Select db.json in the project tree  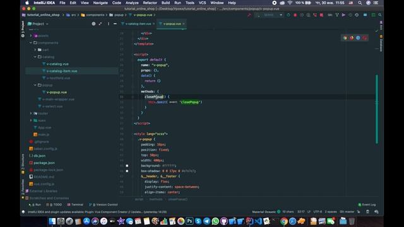(x=39, y=156)
